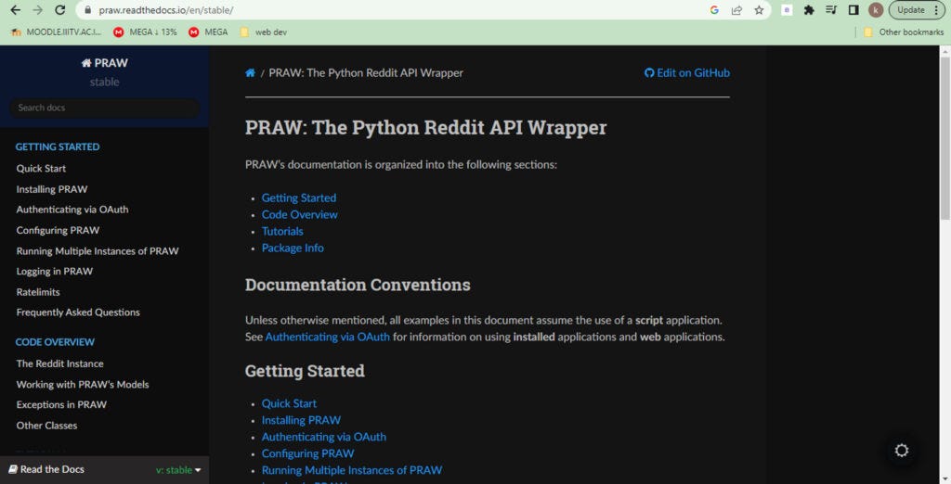Screen dimensions: 951x484
Task: Expand the Read the Docs version selector
Action: point(178,470)
